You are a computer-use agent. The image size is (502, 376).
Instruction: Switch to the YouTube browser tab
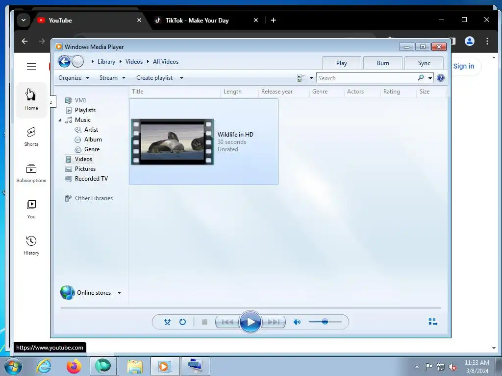click(x=88, y=20)
